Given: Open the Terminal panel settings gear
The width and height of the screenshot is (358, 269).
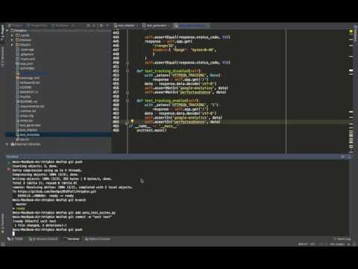Looking at the screenshot, I should tap(342, 157).
